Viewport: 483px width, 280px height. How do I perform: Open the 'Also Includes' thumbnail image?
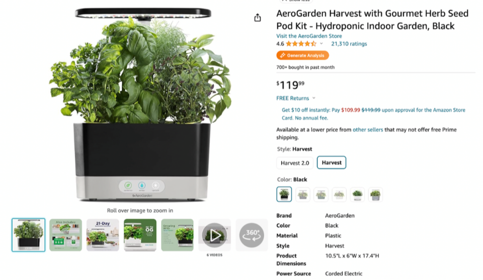(x=65, y=235)
